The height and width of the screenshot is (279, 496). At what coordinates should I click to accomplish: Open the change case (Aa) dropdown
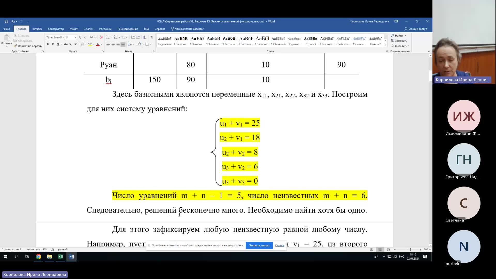92,37
